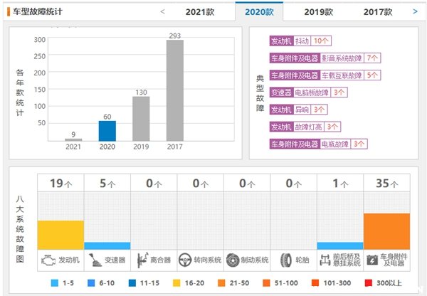Image resolution: width=427 pixels, height=296 pixels.
Task: Click the blue 2020 bar in chart
Action: 107,130
